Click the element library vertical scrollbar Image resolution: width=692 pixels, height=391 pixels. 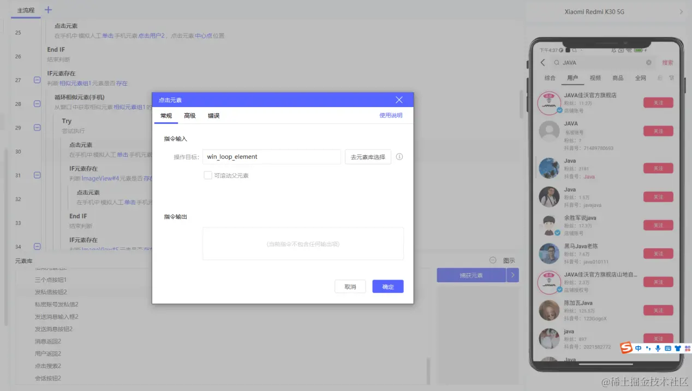coord(428,371)
